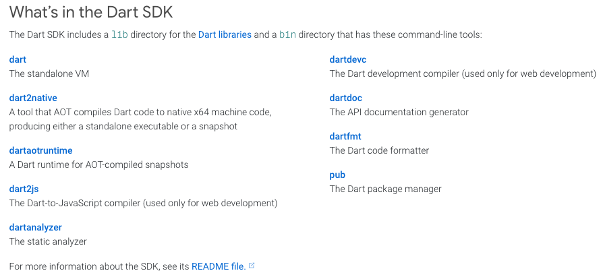Open the dartanalyzer link

35,227
